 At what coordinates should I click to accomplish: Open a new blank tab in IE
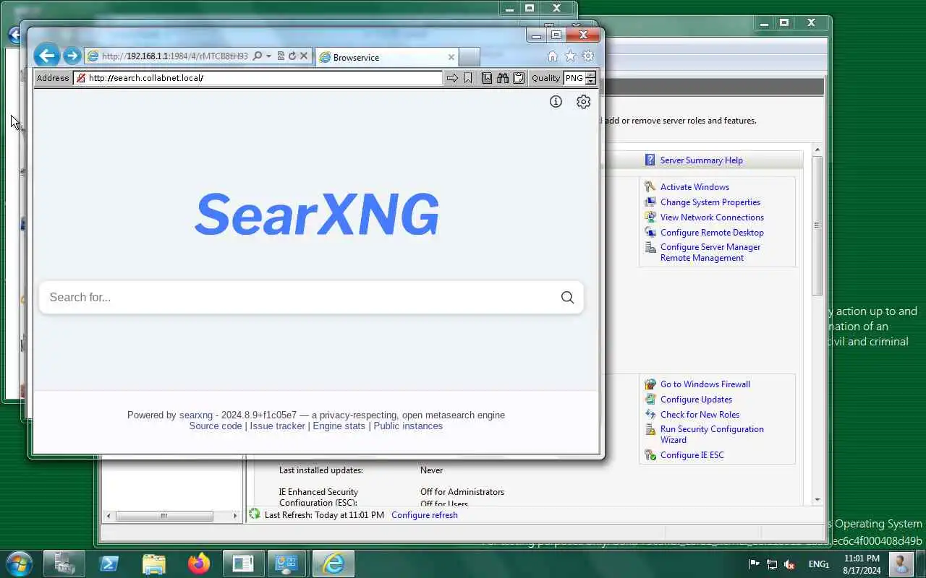(469, 57)
